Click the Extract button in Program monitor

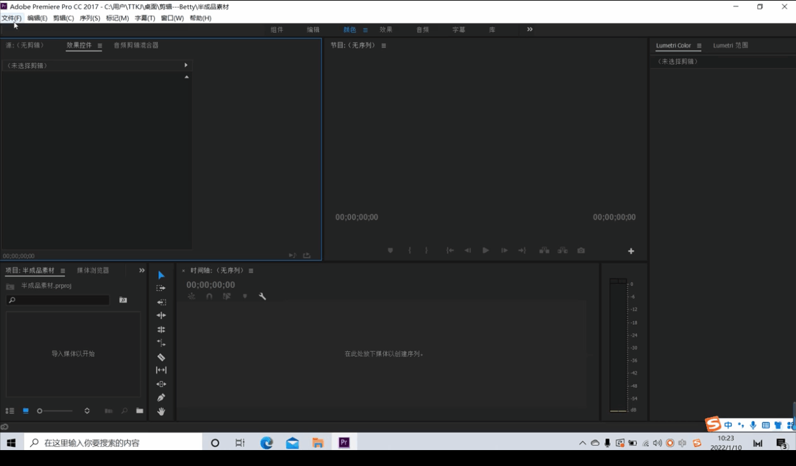point(563,251)
